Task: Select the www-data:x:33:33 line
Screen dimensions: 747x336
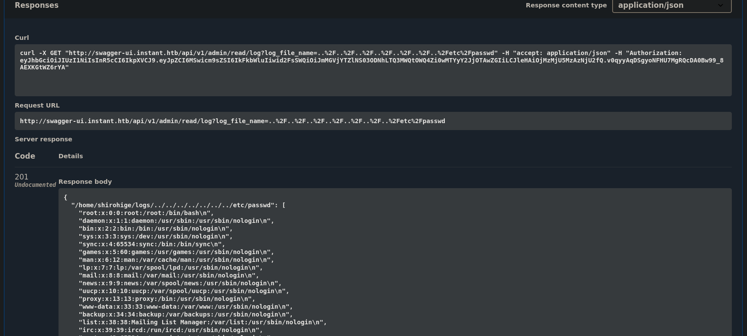Action: click(186, 307)
